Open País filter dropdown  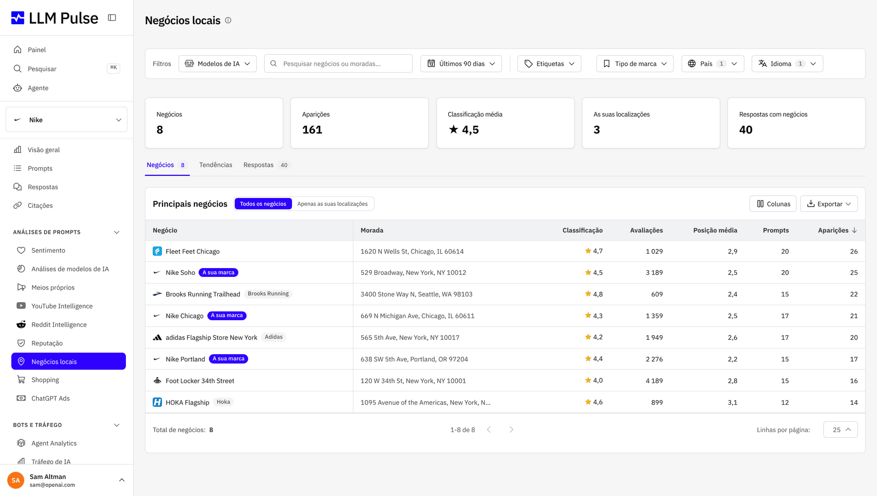(713, 63)
